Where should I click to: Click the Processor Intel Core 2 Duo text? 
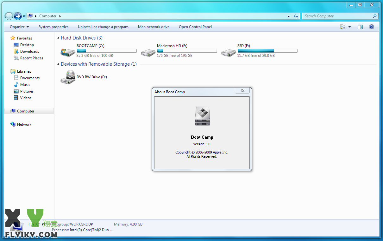pyautogui.click(x=82, y=230)
